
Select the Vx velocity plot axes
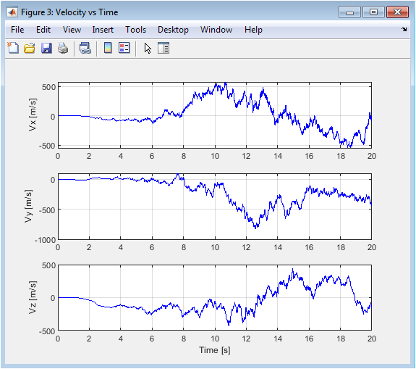coord(215,115)
